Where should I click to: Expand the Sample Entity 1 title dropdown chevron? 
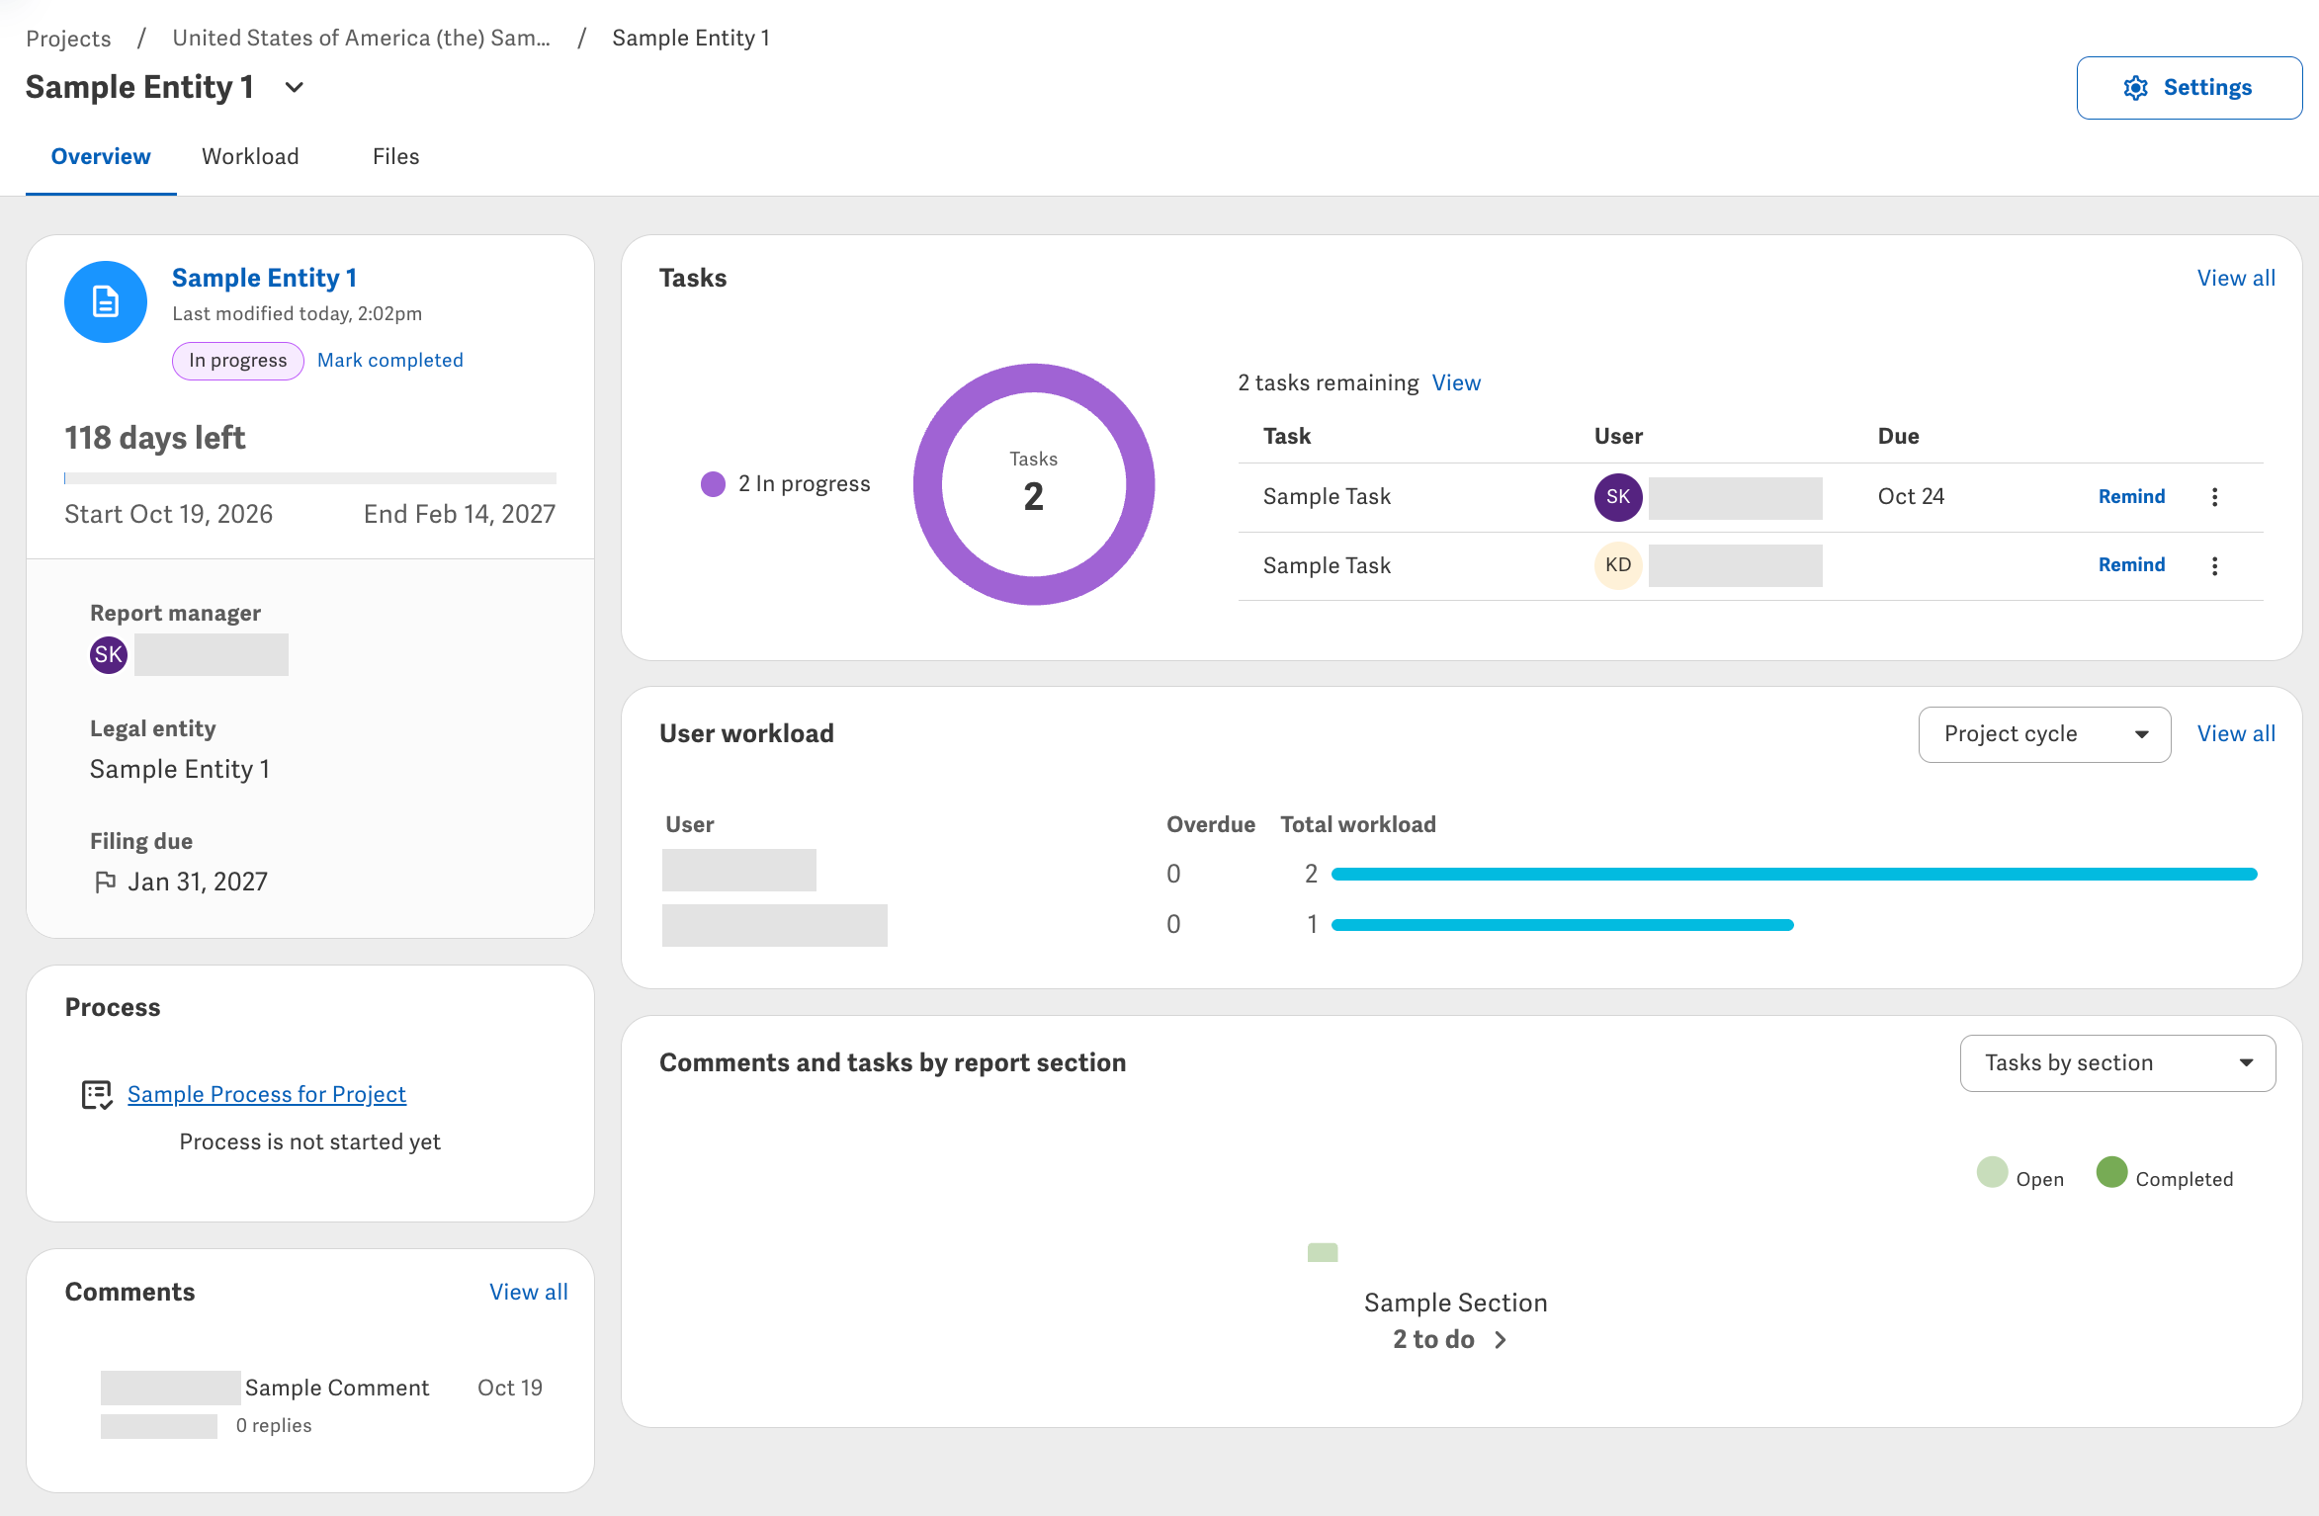[x=294, y=87]
